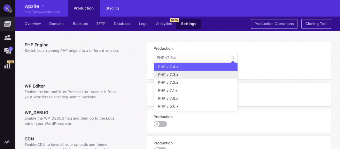The image size is (340, 149).
Task: Click the PHP v7.3.x version dropdown
Action: (196, 58)
